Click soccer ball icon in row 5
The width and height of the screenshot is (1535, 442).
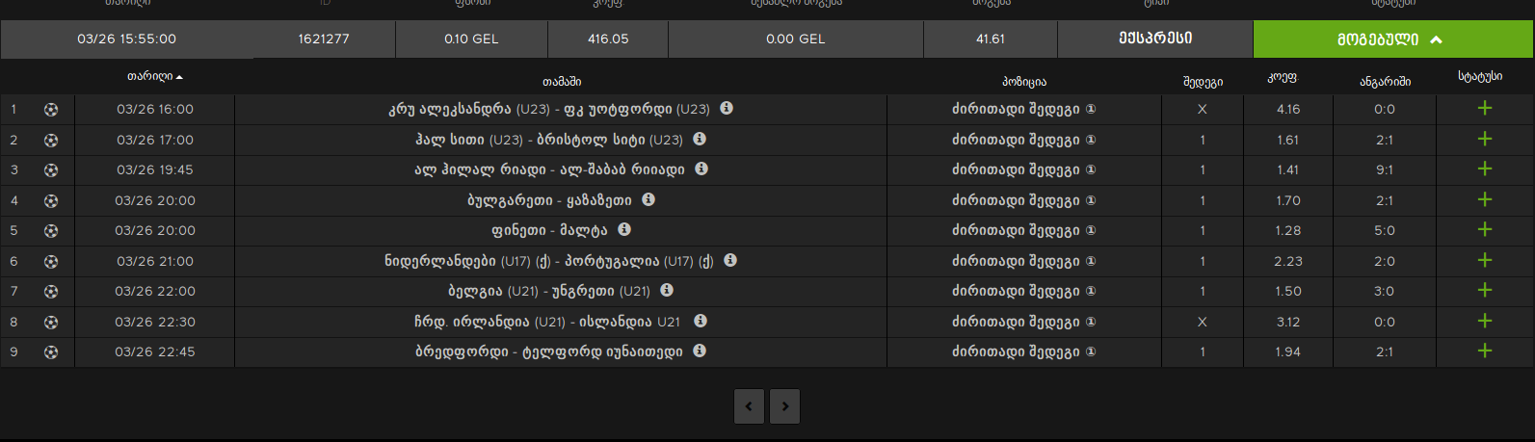(x=51, y=231)
